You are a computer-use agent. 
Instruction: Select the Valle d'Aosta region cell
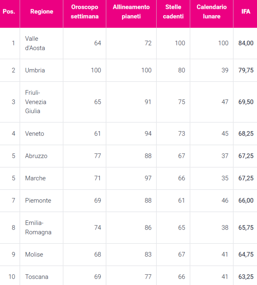tap(35, 43)
